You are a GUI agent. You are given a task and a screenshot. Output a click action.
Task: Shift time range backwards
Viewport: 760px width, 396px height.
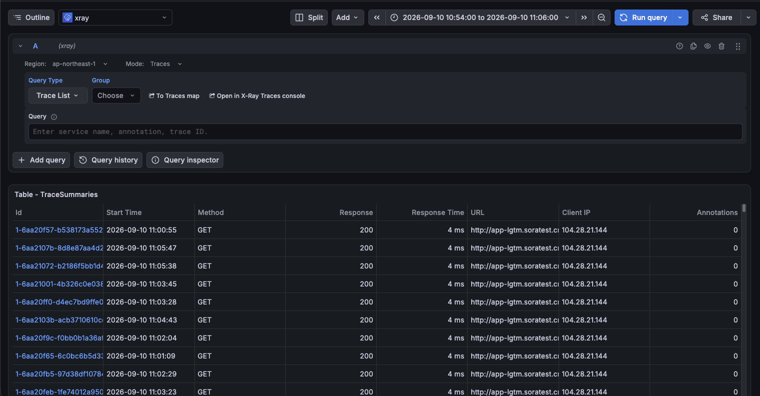(x=377, y=17)
